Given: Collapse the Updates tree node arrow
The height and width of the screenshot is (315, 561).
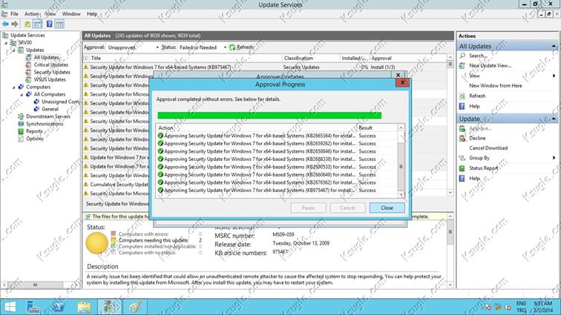Looking at the screenshot, I should (13, 50).
